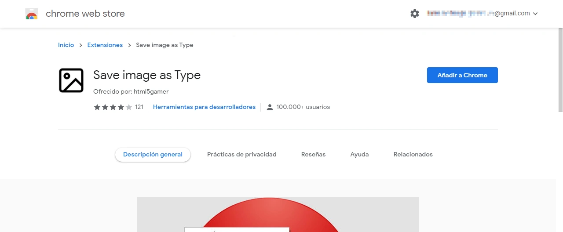Open Herramientas para desarrolladores category link
Screen dimensions: 563x232
coord(204,107)
